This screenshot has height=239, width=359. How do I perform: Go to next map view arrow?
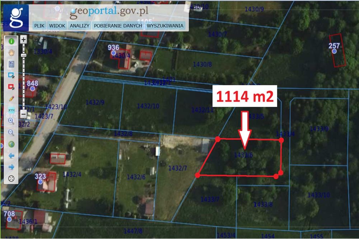click(x=11, y=167)
